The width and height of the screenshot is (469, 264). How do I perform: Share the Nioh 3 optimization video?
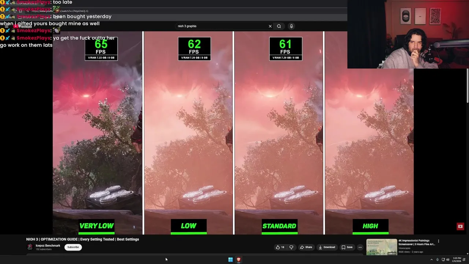pyautogui.click(x=306, y=247)
